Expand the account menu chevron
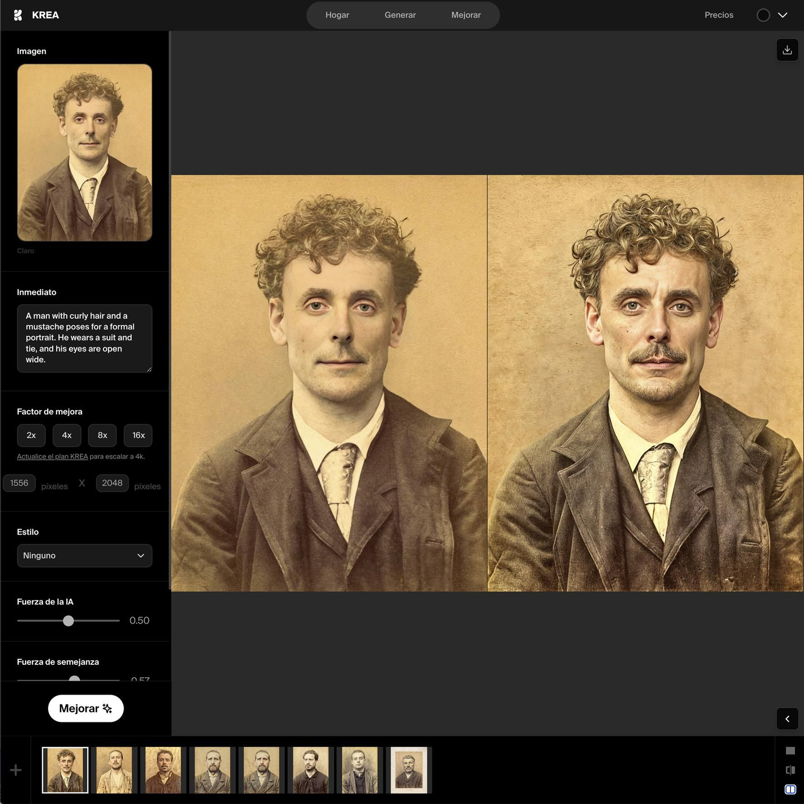The image size is (804, 804). coord(782,15)
